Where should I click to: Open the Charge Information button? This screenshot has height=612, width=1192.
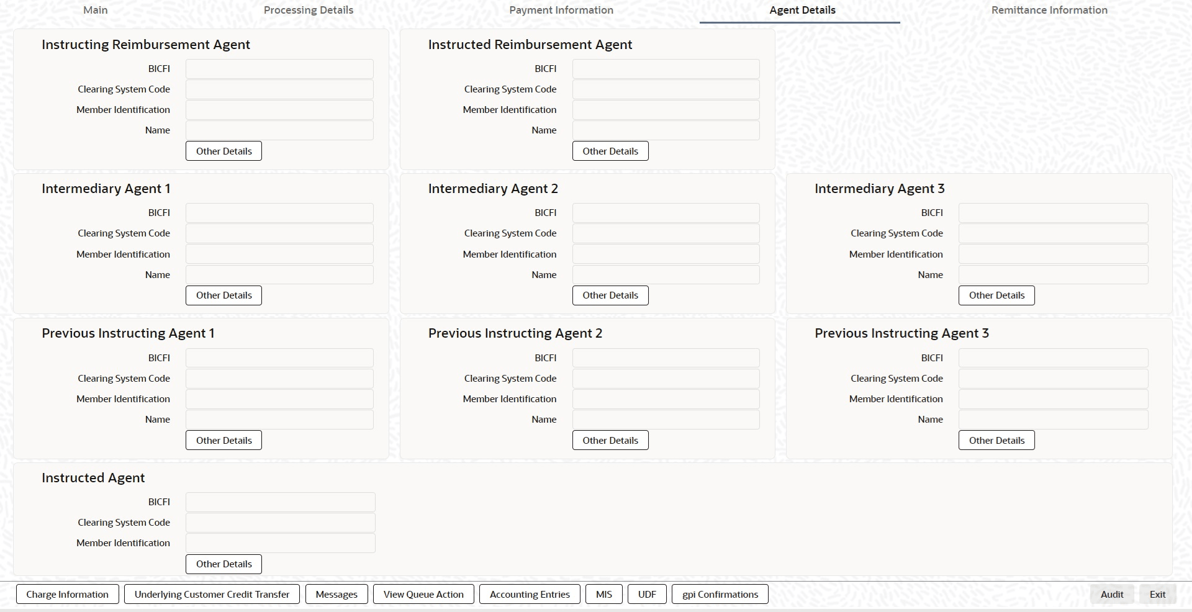tap(67, 594)
